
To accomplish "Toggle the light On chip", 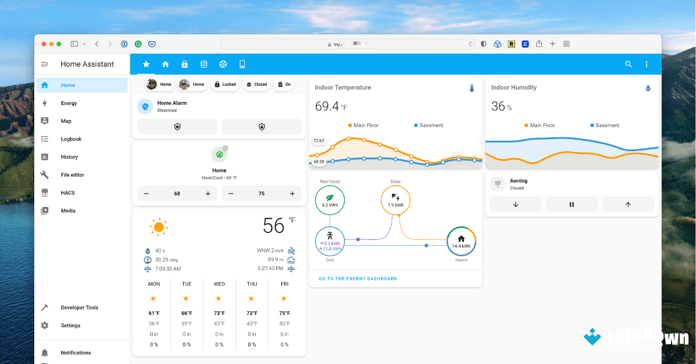I will (x=284, y=84).
